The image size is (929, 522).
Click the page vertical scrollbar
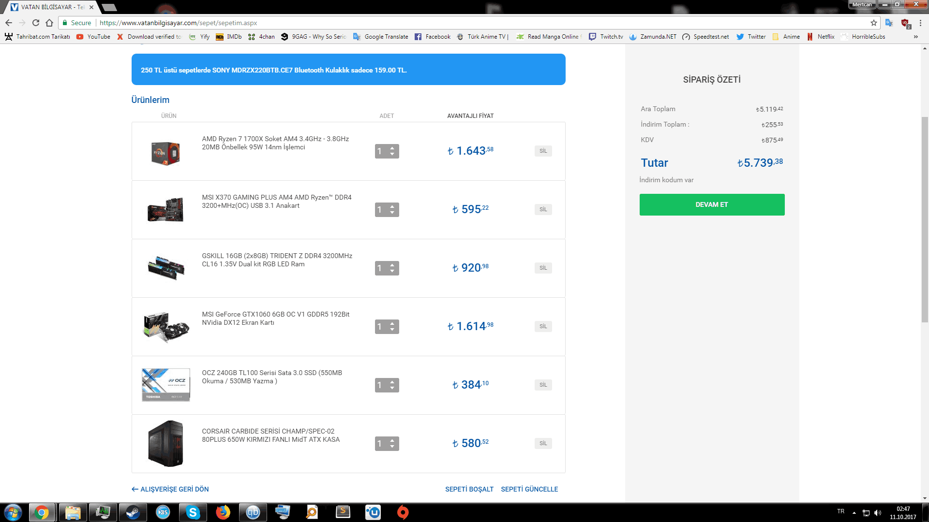925,220
